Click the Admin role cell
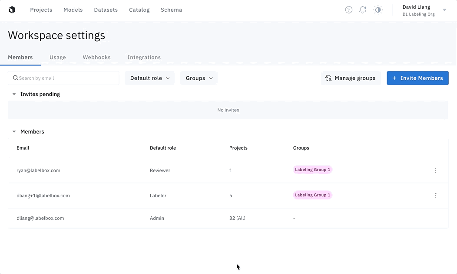The width and height of the screenshot is (457, 274). (x=157, y=218)
